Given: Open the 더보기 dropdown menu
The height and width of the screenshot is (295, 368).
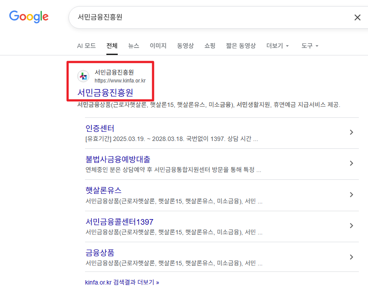Looking at the screenshot, I should point(277,45).
